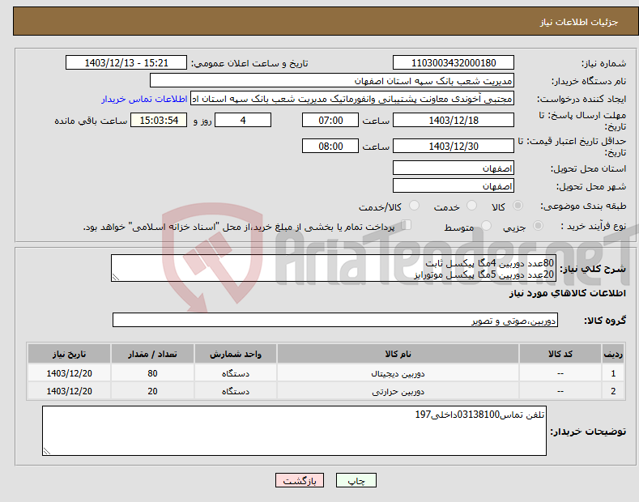Click the جزئیات اطلاعات نیاز header title
The image size is (639, 502).
579,22
